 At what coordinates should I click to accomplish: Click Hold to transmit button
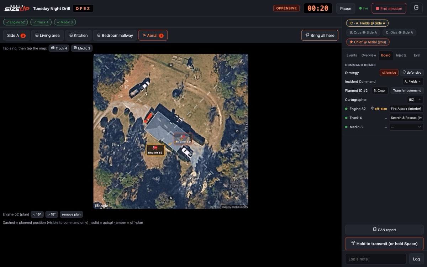coord(384,244)
